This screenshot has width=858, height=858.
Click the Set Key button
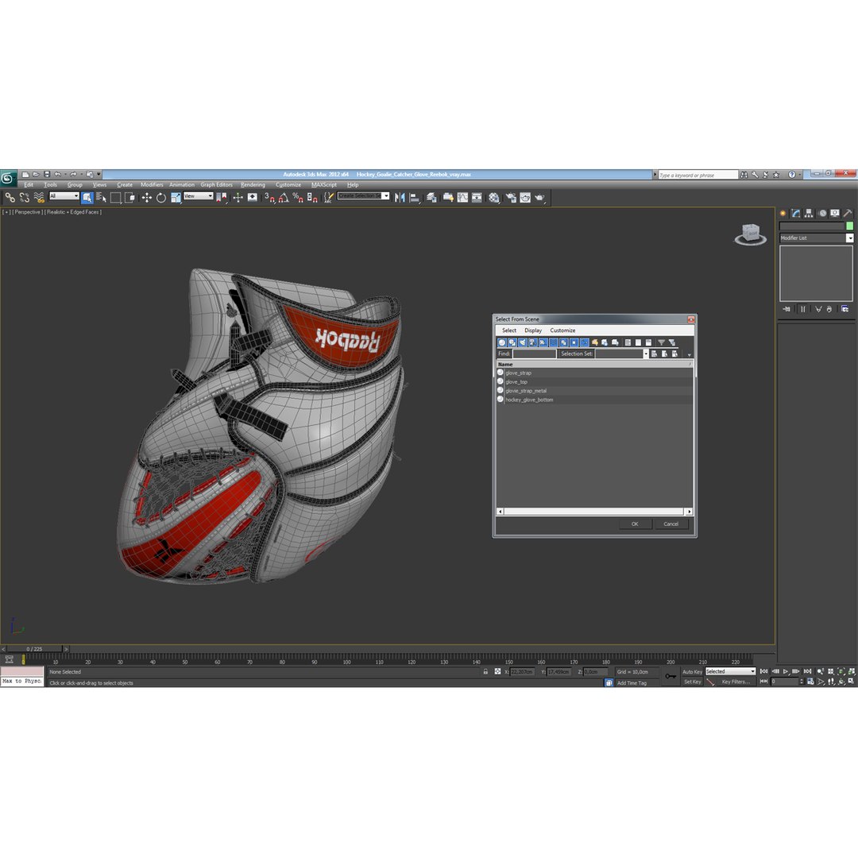click(x=692, y=682)
